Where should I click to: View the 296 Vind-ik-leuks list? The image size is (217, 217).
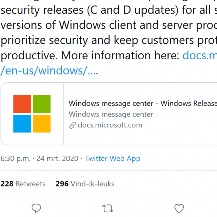[85, 184]
